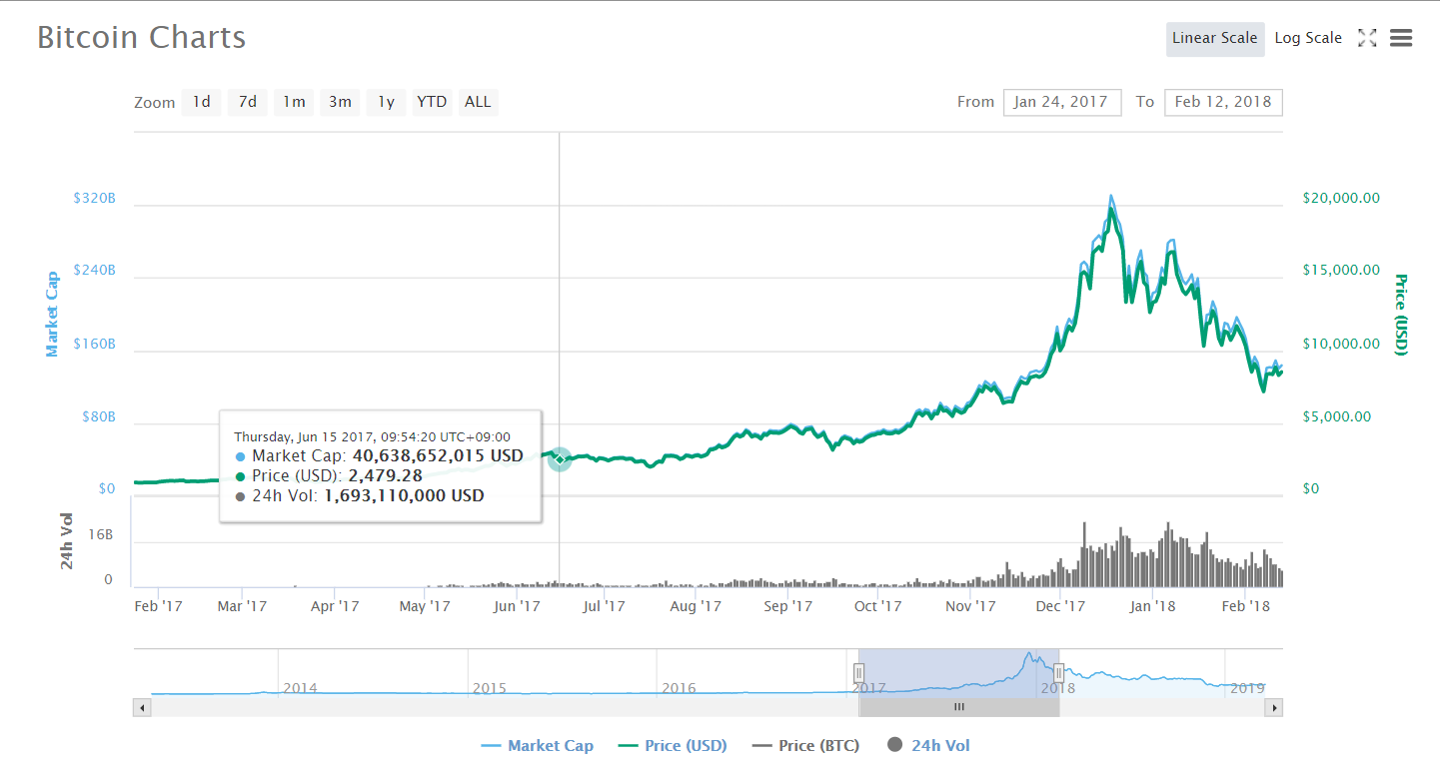Click the Bitcoin Charts heading
This screenshot has width=1440, height=769.
pyautogui.click(x=141, y=38)
